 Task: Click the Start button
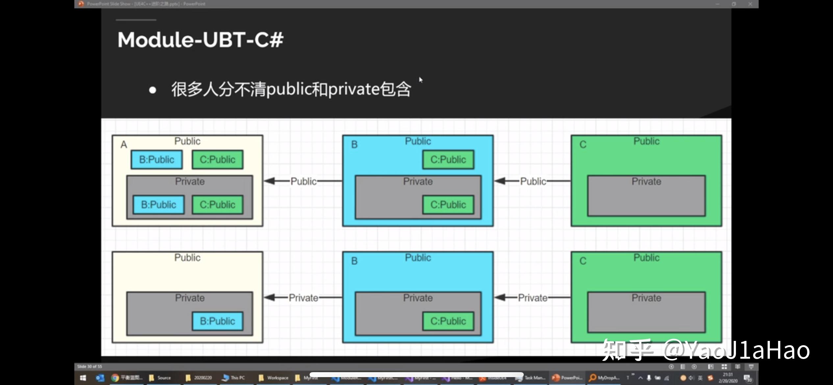[x=83, y=378]
